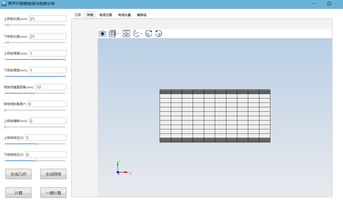Click the 极板间垂直距离 slider handle
343x222 pixels.
click(34, 93)
